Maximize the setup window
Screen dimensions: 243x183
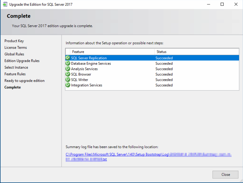[222, 4]
